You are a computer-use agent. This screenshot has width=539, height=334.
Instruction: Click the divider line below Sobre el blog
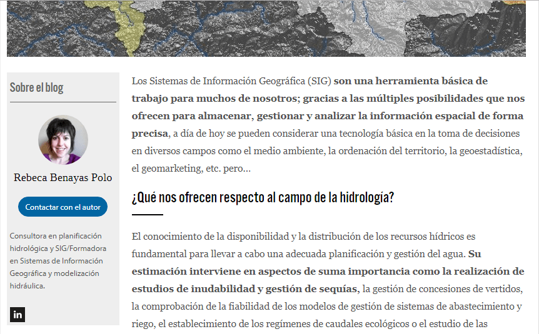coord(63,102)
